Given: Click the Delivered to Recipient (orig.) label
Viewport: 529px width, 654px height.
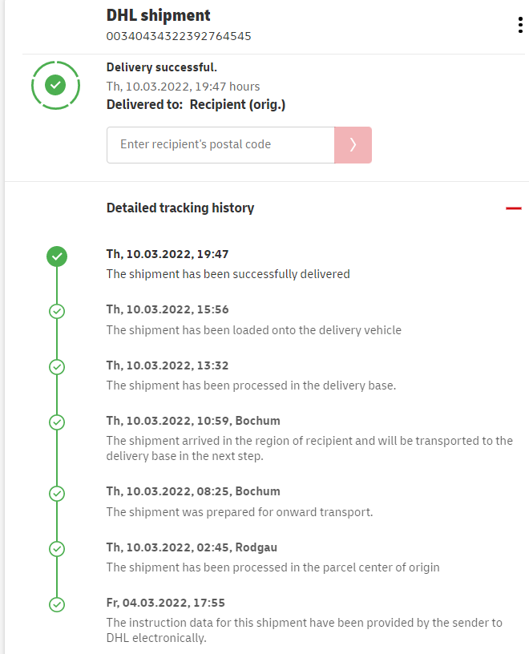Looking at the screenshot, I should 196,105.
